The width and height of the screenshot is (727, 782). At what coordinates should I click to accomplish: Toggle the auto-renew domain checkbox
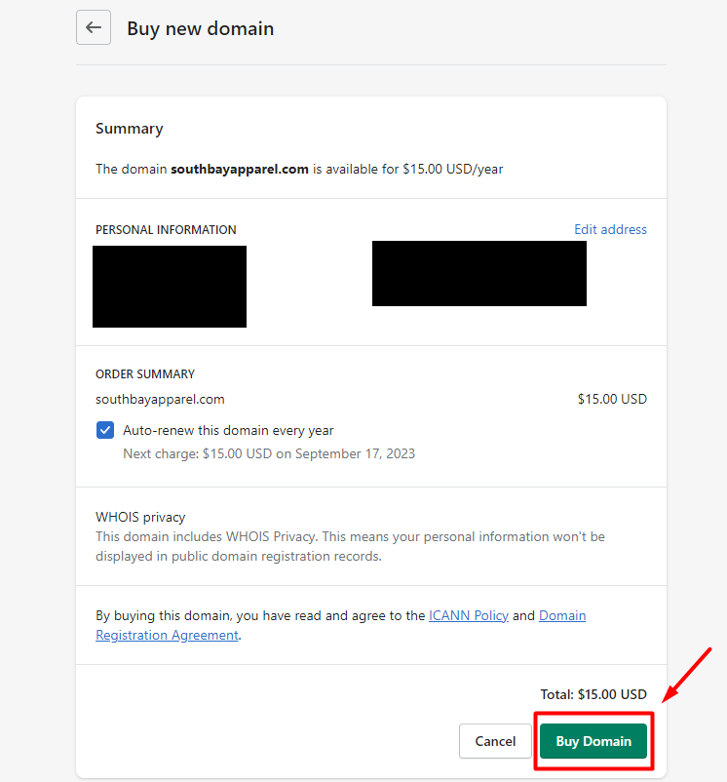(x=105, y=430)
